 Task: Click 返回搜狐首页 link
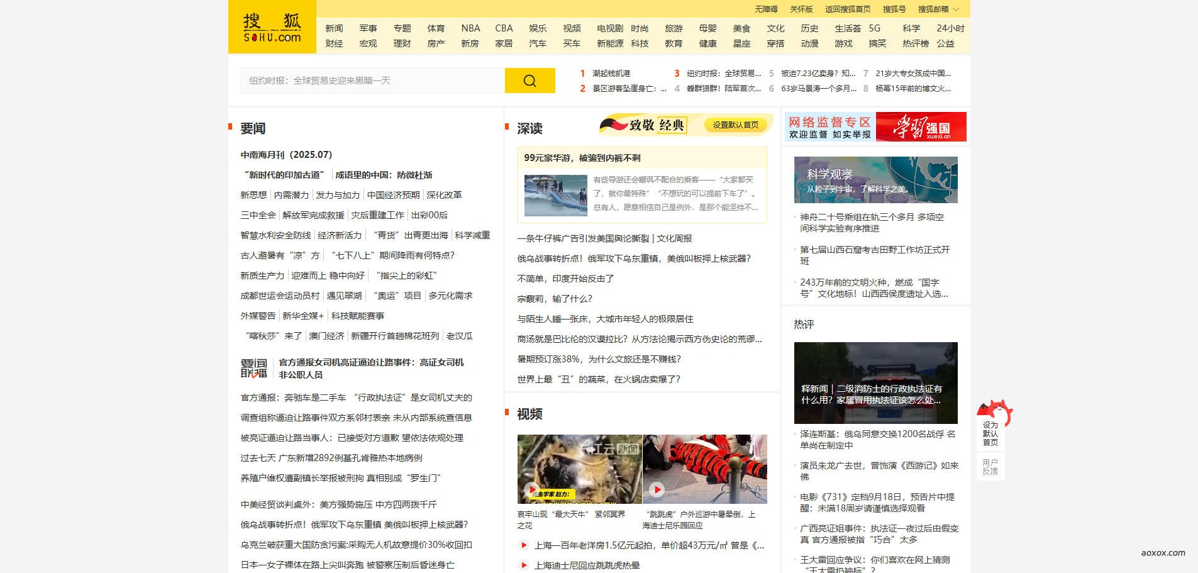(x=848, y=9)
